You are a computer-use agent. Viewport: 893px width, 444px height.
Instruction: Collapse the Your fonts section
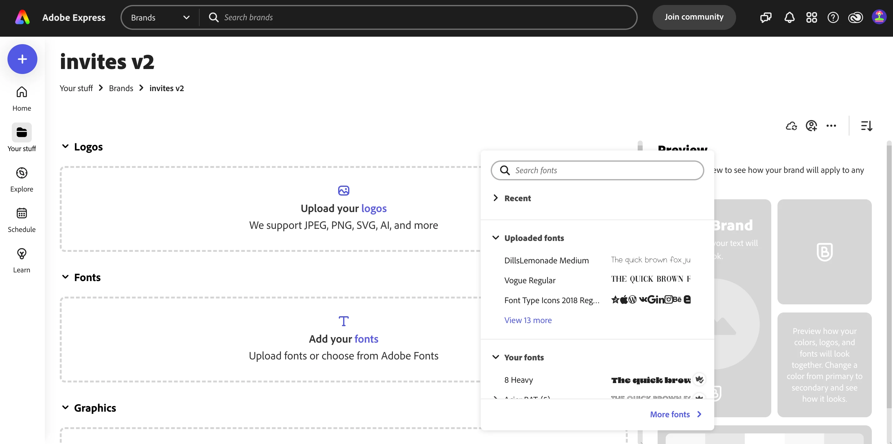(x=496, y=357)
